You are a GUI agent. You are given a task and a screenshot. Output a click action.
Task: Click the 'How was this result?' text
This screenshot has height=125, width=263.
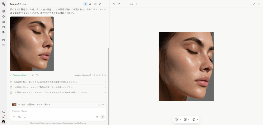pos(82,75)
